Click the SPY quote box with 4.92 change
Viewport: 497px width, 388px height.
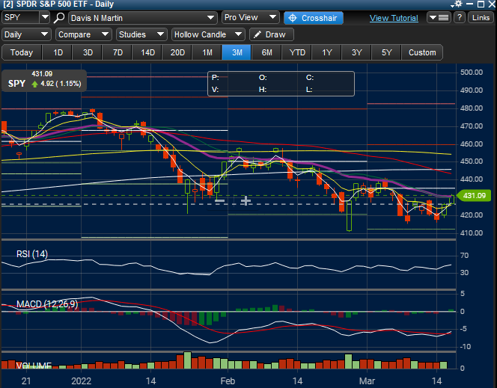coord(44,81)
